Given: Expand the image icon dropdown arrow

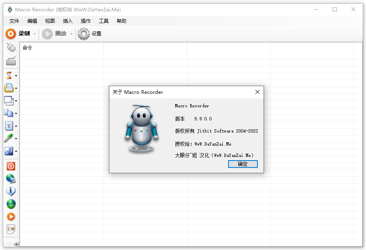Looking at the screenshot, I should coord(16,151).
